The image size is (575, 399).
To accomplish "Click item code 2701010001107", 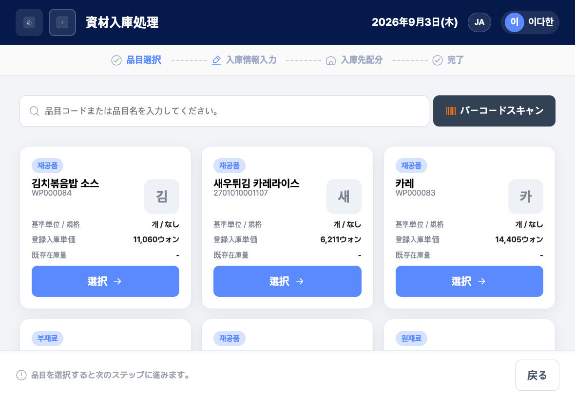I will coord(241,193).
